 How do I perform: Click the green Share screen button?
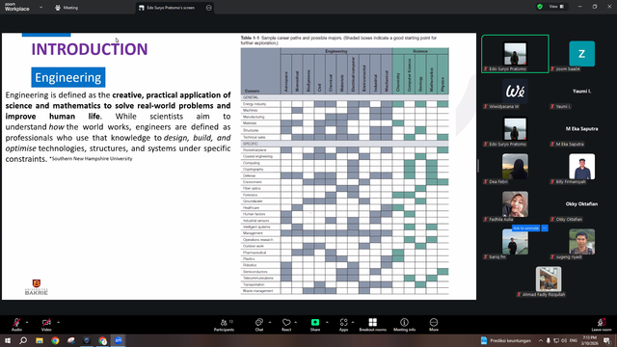pos(315,325)
